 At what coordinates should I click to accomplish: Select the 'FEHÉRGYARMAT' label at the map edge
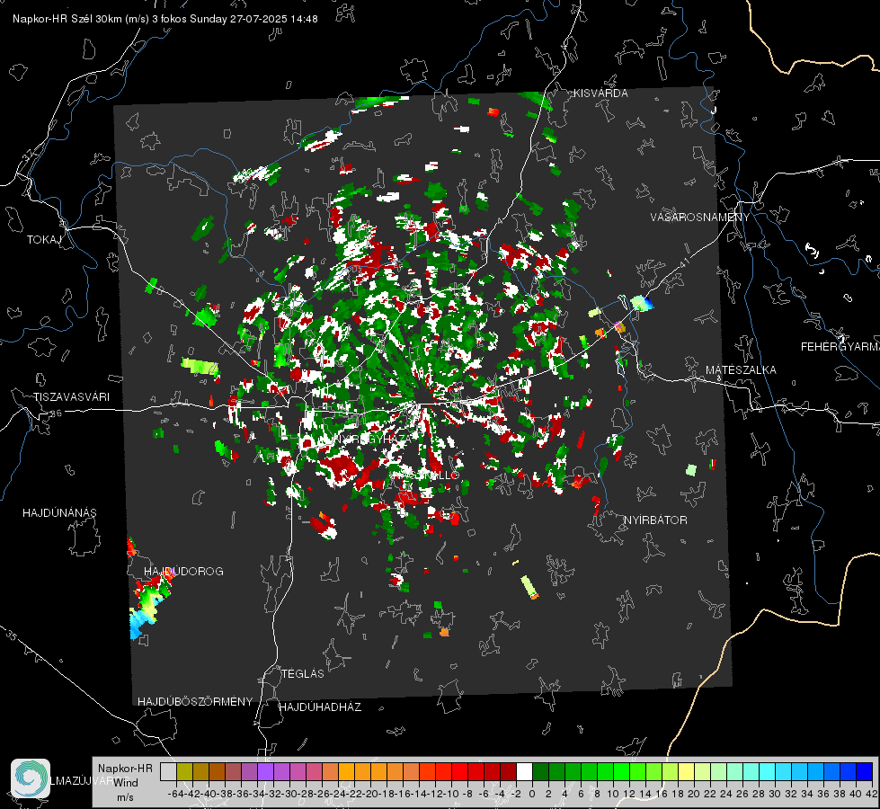[840, 347]
